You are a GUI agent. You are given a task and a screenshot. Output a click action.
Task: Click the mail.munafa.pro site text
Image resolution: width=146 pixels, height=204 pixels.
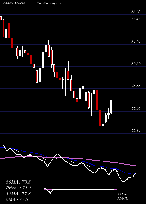coord(51,3)
